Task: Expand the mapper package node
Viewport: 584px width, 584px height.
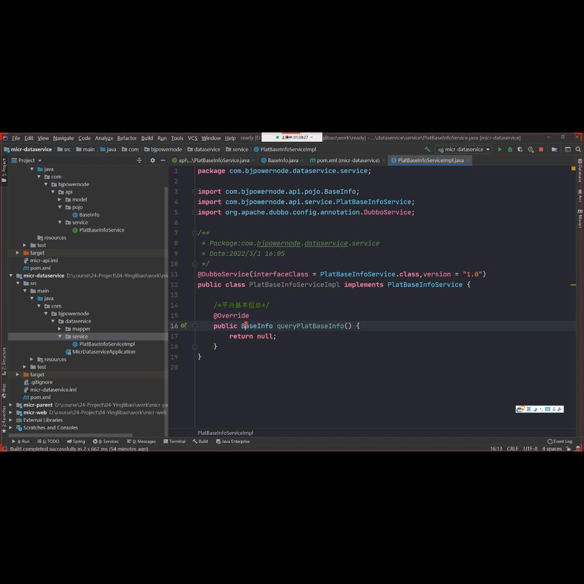Action: click(60, 329)
